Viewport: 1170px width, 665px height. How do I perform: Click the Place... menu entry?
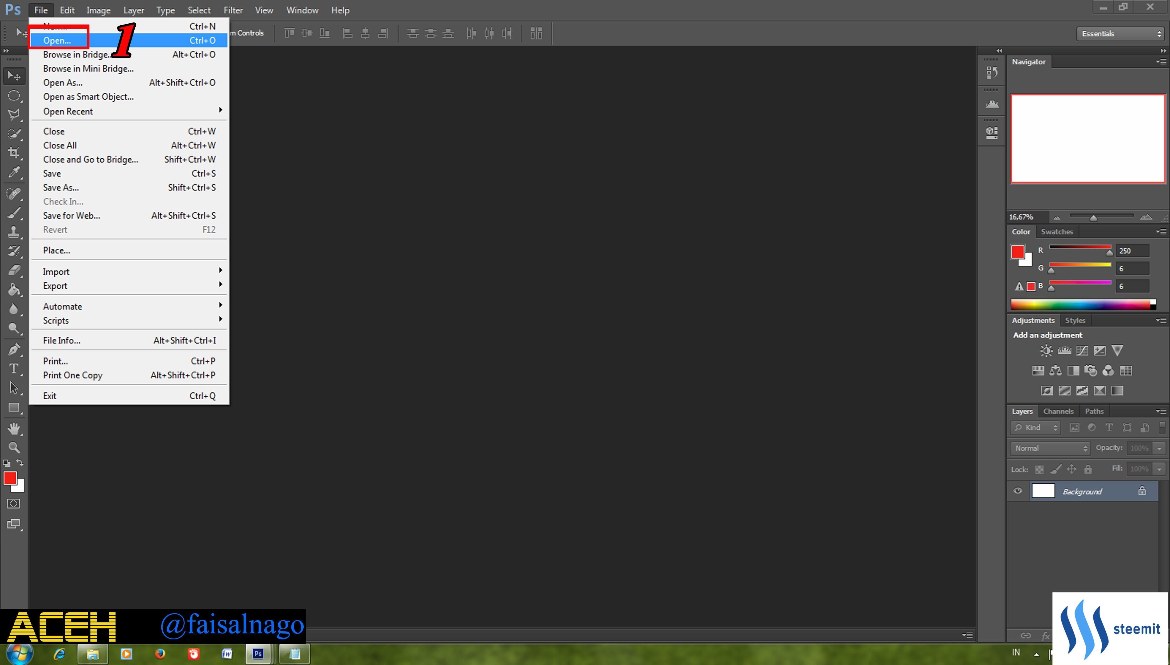point(56,250)
